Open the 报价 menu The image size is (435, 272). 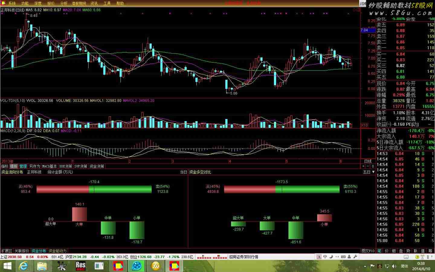[x=51, y=3]
